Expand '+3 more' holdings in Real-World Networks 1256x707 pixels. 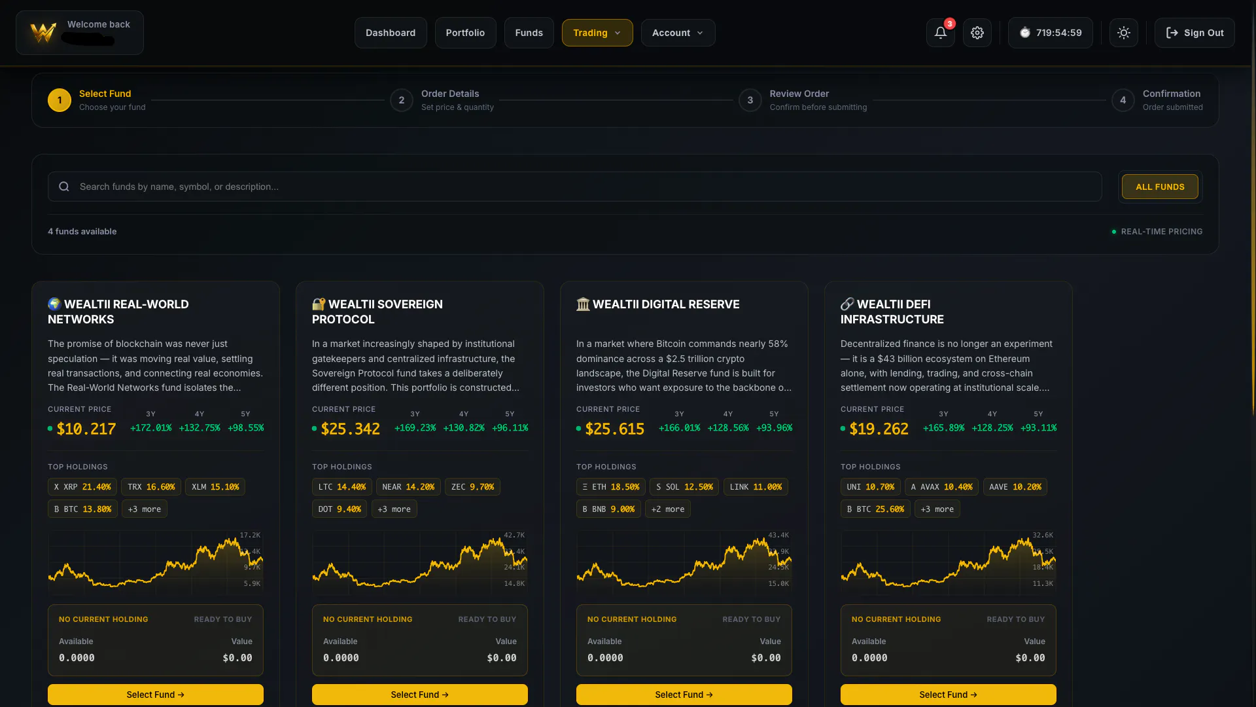coord(145,509)
